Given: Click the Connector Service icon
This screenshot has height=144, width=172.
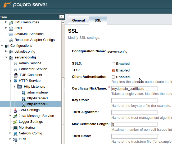Looking at the screenshot, I should pyautogui.click(x=15, y=69).
